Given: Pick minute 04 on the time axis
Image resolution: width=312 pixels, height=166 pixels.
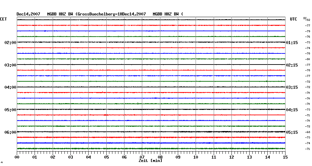Looking at the screenshot, I should 89,157.
